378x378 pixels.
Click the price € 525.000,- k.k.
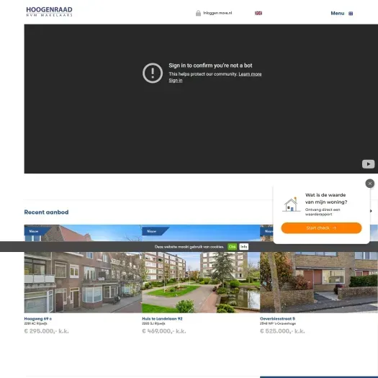pyautogui.click(x=282, y=331)
